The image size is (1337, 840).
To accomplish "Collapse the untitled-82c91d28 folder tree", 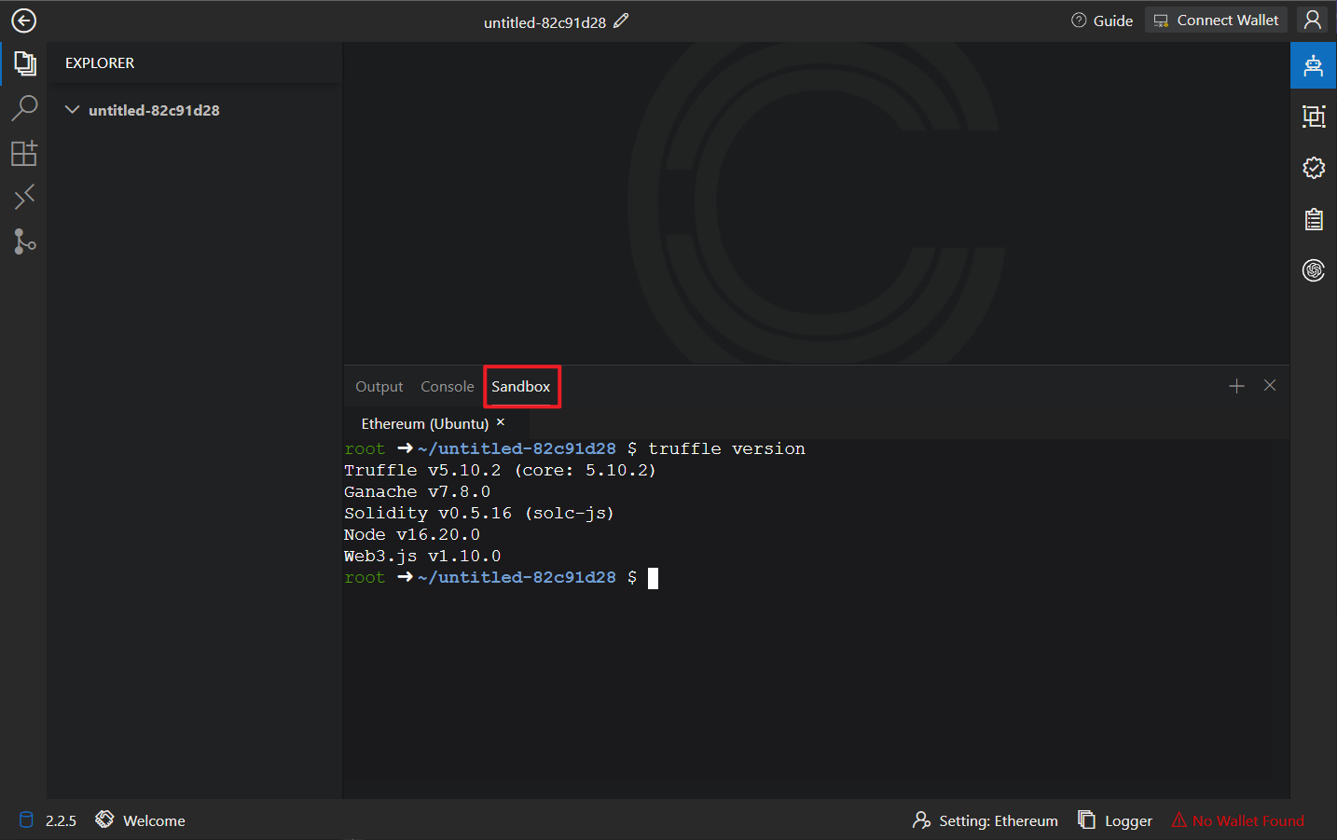I will (x=72, y=110).
